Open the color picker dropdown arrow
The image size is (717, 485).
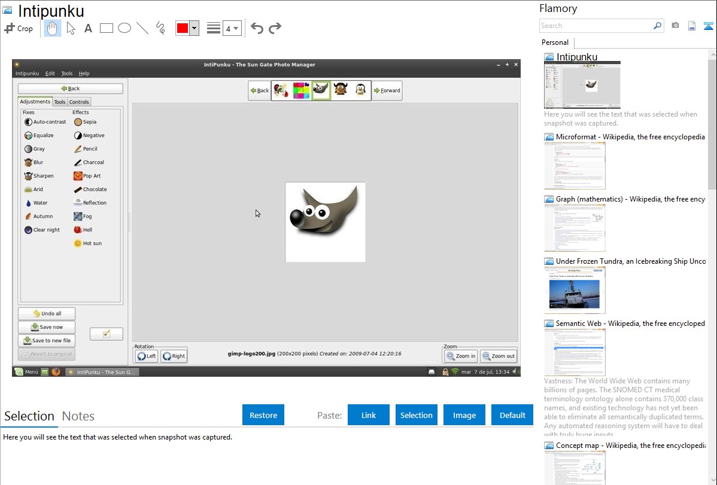[x=195, y=28]
